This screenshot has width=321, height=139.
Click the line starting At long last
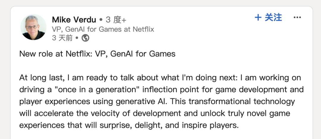(x=160, y=78)
